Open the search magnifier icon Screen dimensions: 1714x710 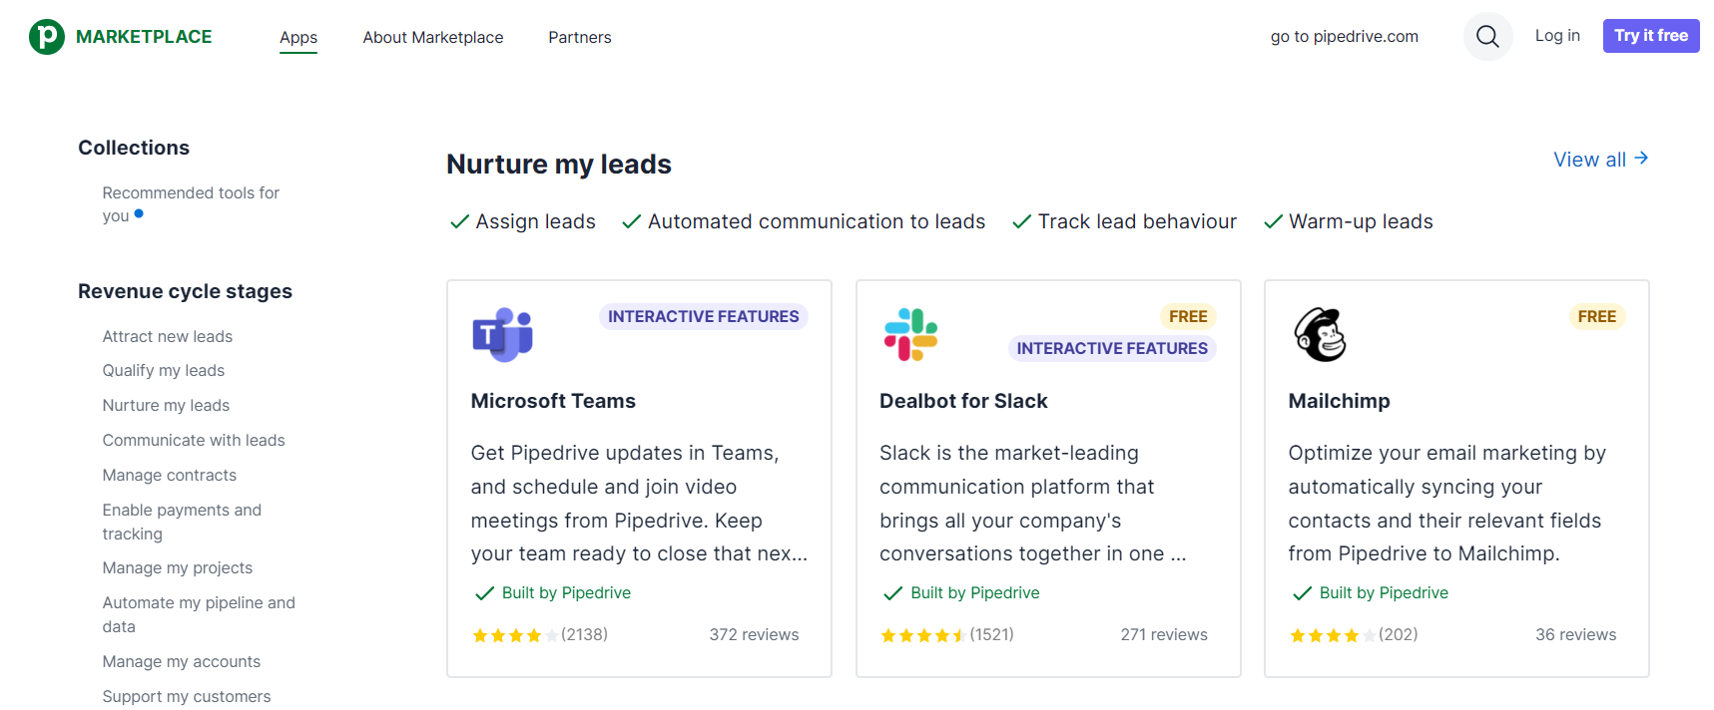(1487, 37)
